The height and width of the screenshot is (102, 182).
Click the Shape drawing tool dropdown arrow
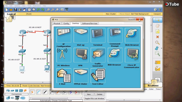tap(162, 48)
